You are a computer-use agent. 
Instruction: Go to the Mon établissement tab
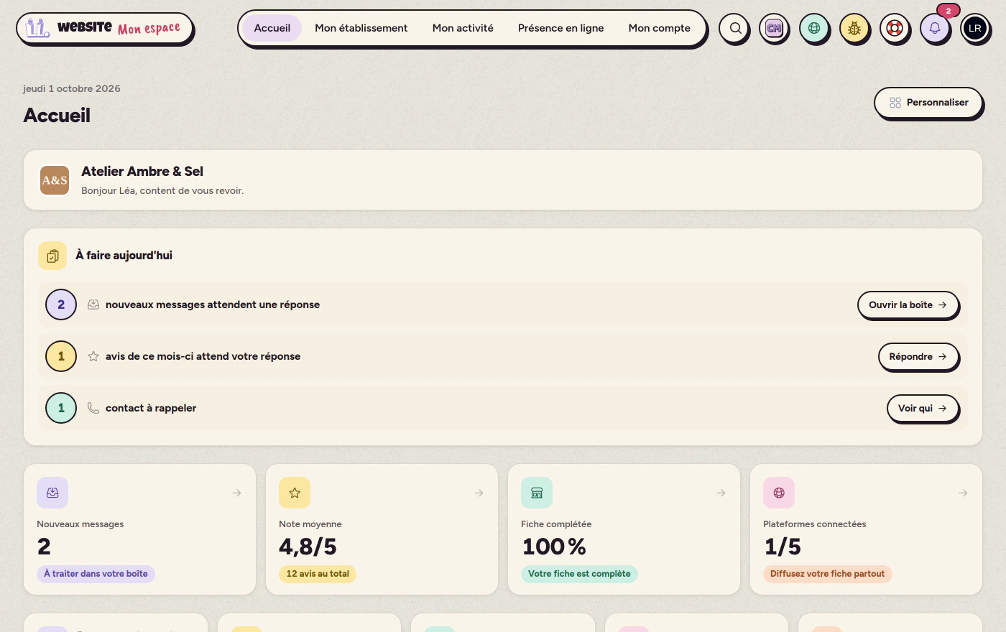coord(361,28)
